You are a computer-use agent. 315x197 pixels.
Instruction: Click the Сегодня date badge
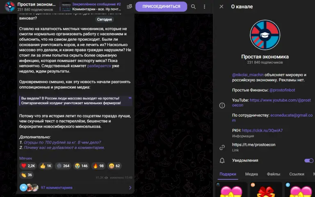point(105,19)
